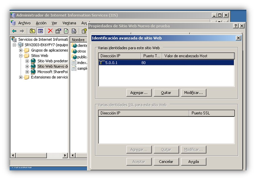
Task: Click the Puerto SSL column header
Action: coord(212,113)
